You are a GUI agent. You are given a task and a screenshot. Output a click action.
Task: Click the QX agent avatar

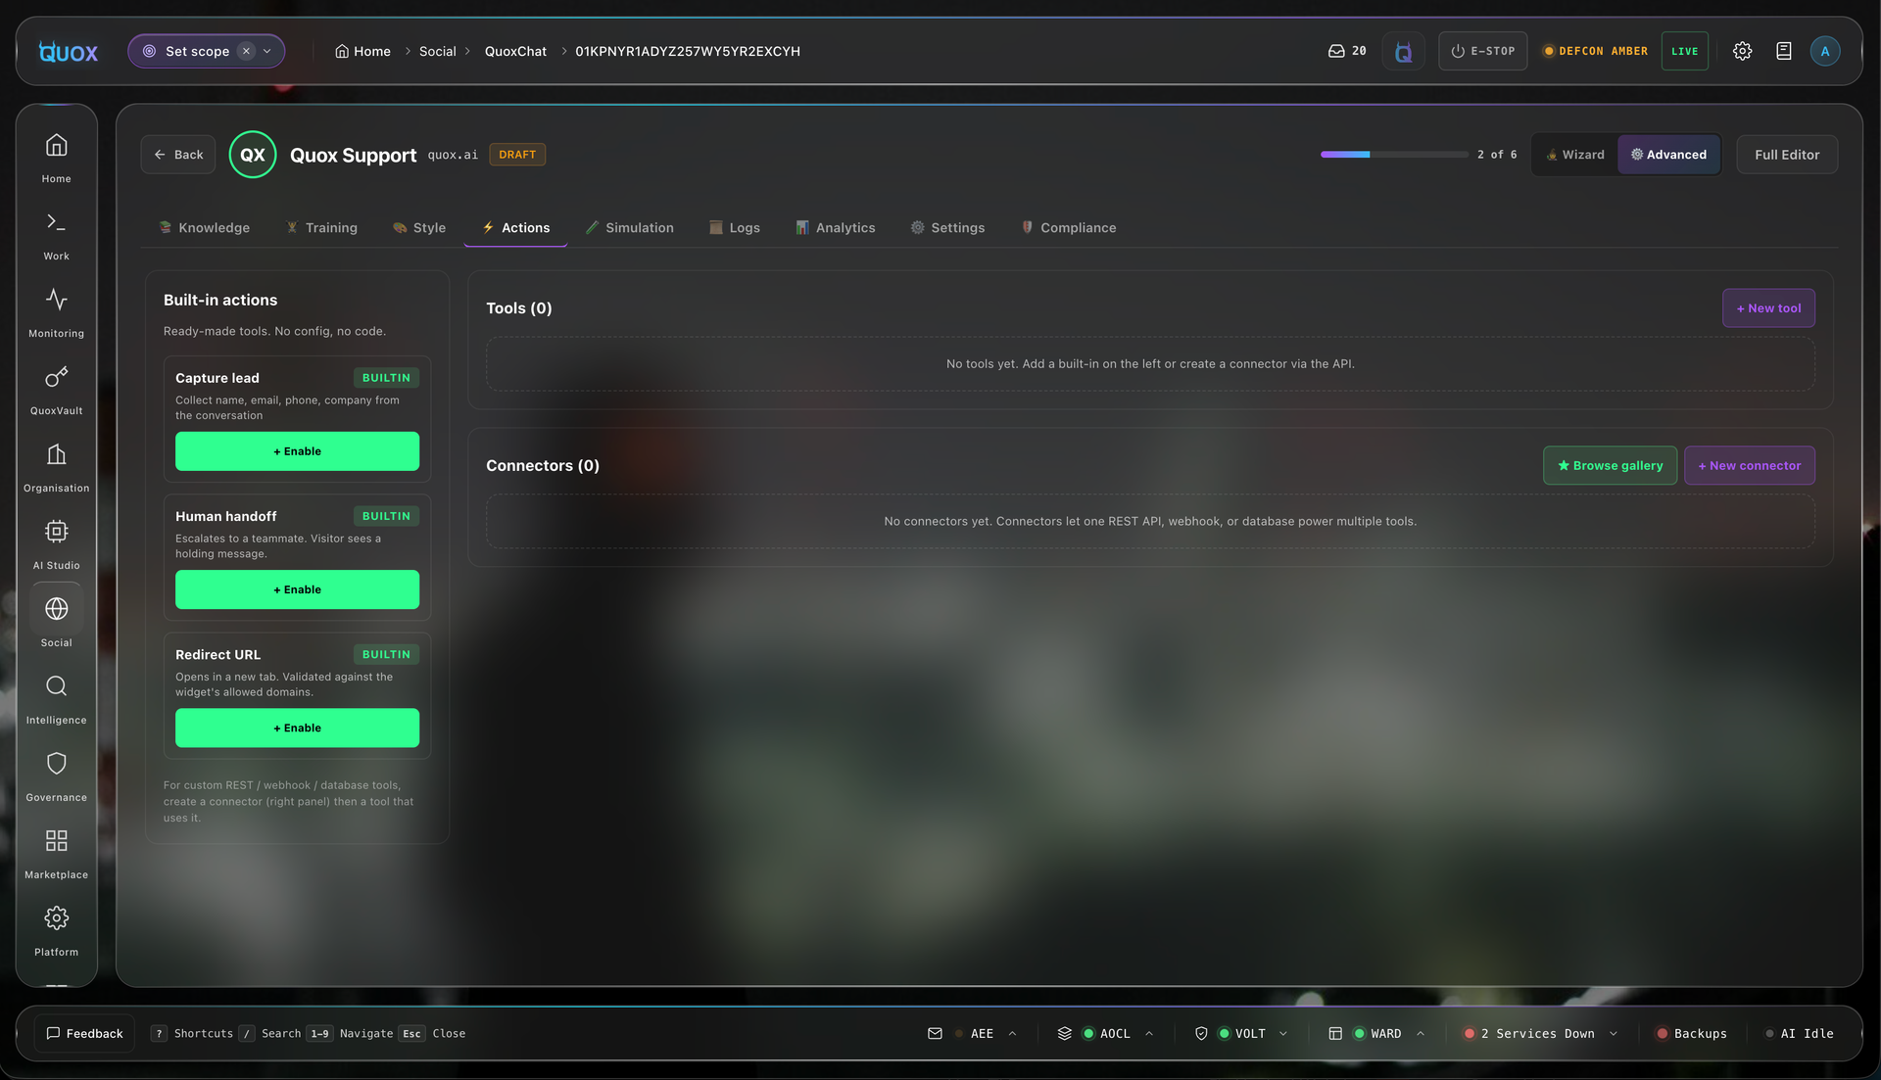coord(253,155)
